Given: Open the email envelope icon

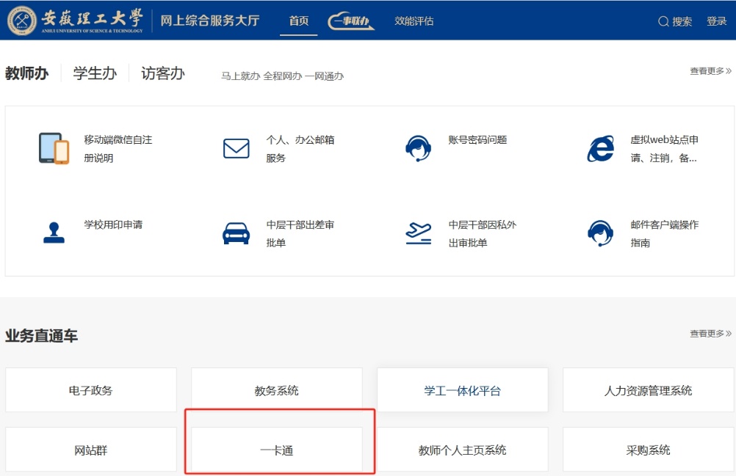Looking at the screenshot, I should click(x=236, y=149).
